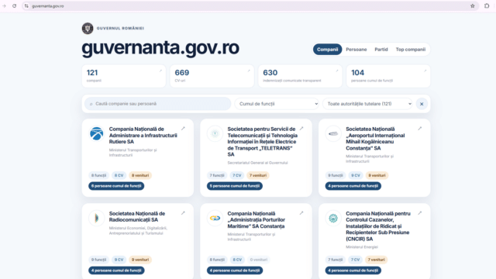Screen dimensions: 496x279
Task: Click the browser forward arrow
Action: click(5, 6)
